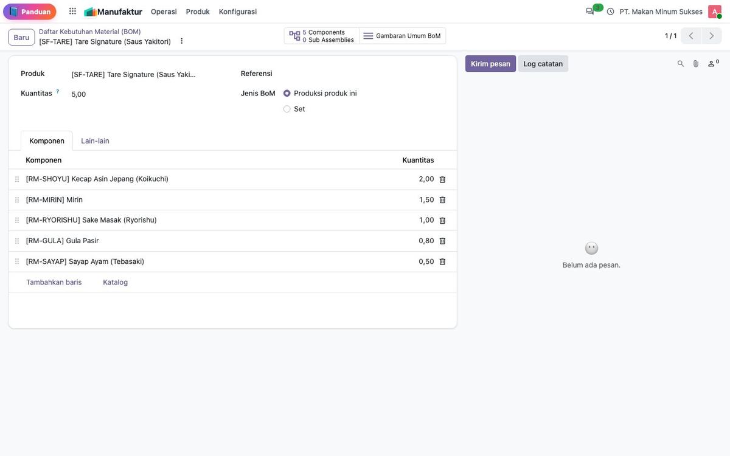730x456 pixels.
Task: Click the Baru button
Action: [21, 37]
